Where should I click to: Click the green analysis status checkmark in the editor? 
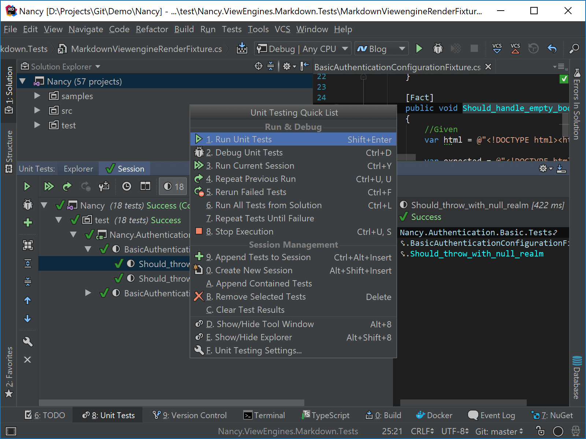pos(564,79)
